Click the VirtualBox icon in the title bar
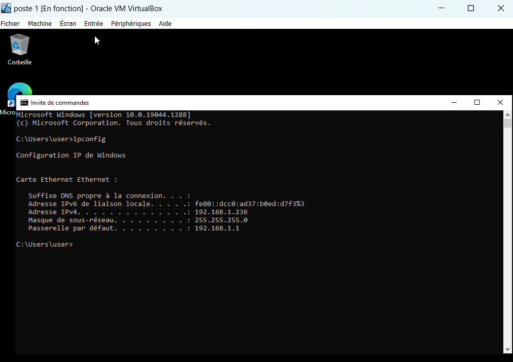Viewport: 513px width, 362px height. (x=7, y=9)
